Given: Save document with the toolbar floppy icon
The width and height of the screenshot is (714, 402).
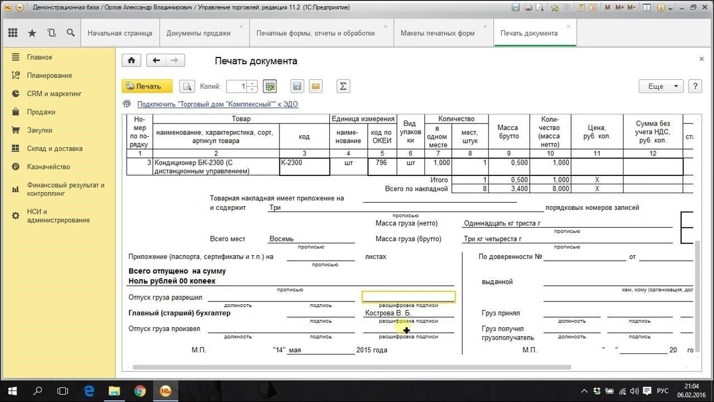Looking at the screenshot, I should click(x=297, y=87).
